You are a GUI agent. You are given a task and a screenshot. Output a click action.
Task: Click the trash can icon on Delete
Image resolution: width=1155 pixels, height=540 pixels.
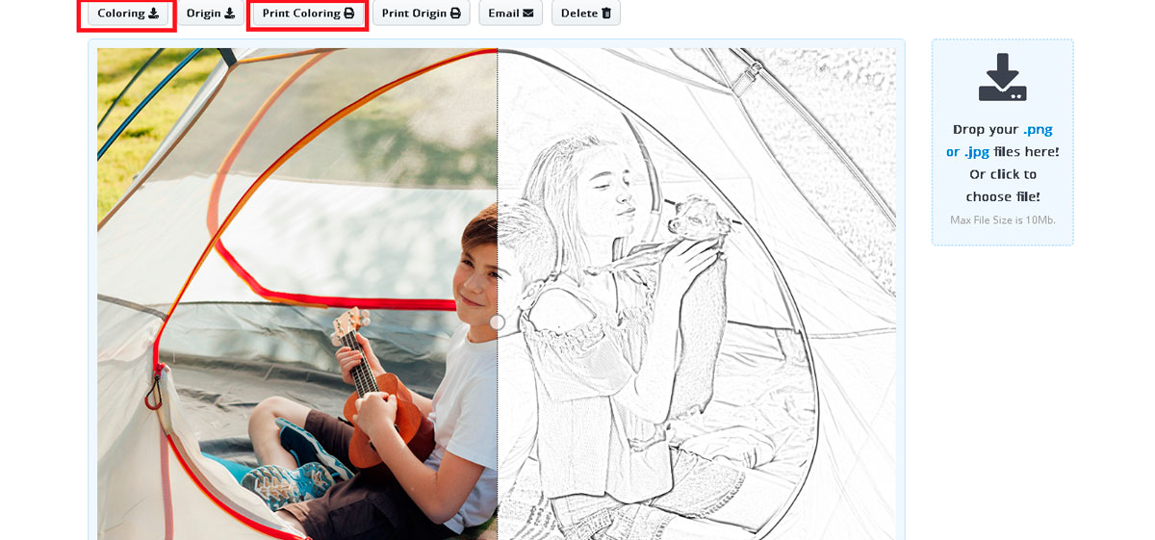tap(606, 13)
